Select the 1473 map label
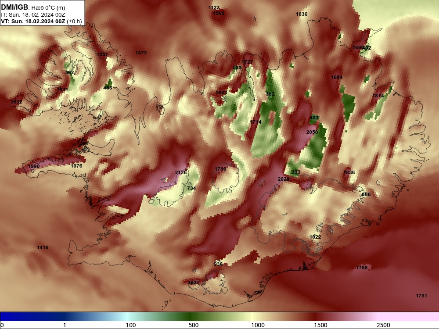439x329 pixels. pyautogui.click(x=141, y=53)
